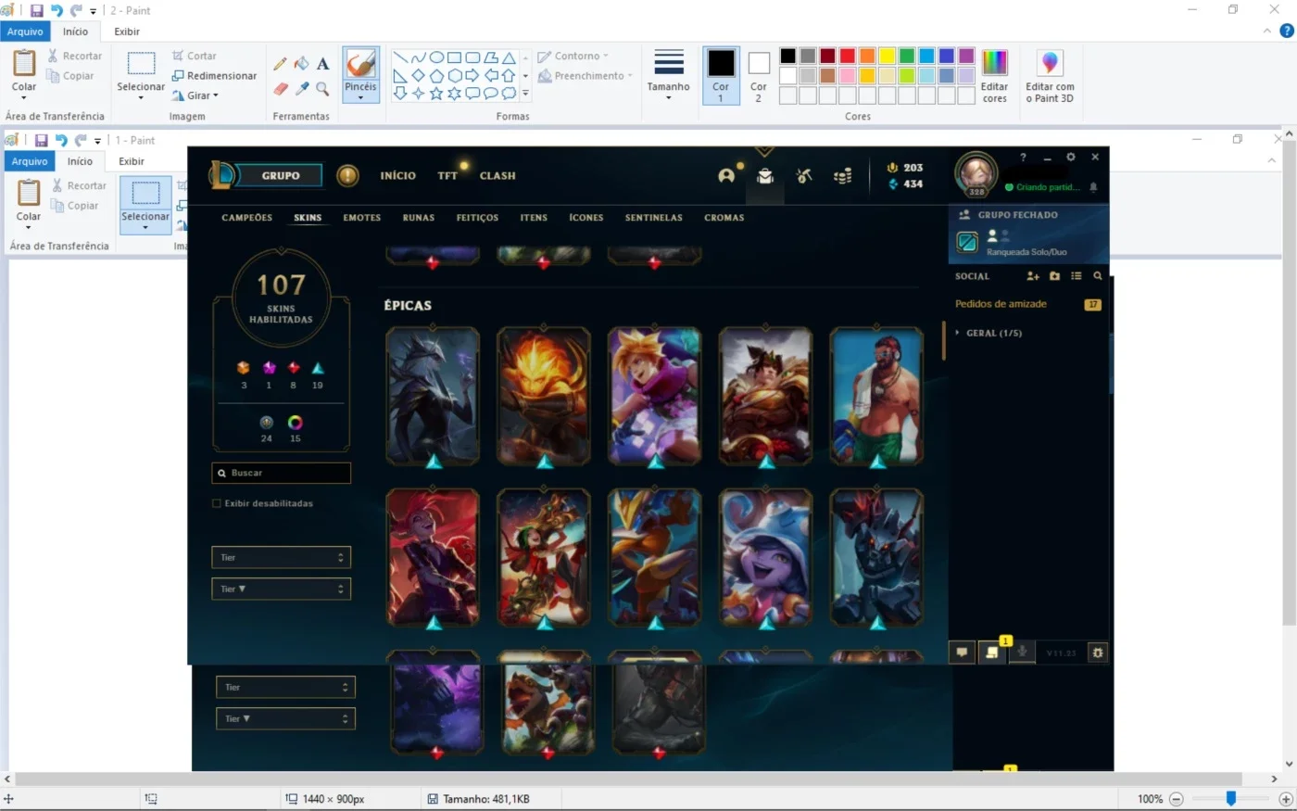Screen dimensions: 1297x811
Task: Switch to Exibir tab in 2 - Paint
Action: 127,32
